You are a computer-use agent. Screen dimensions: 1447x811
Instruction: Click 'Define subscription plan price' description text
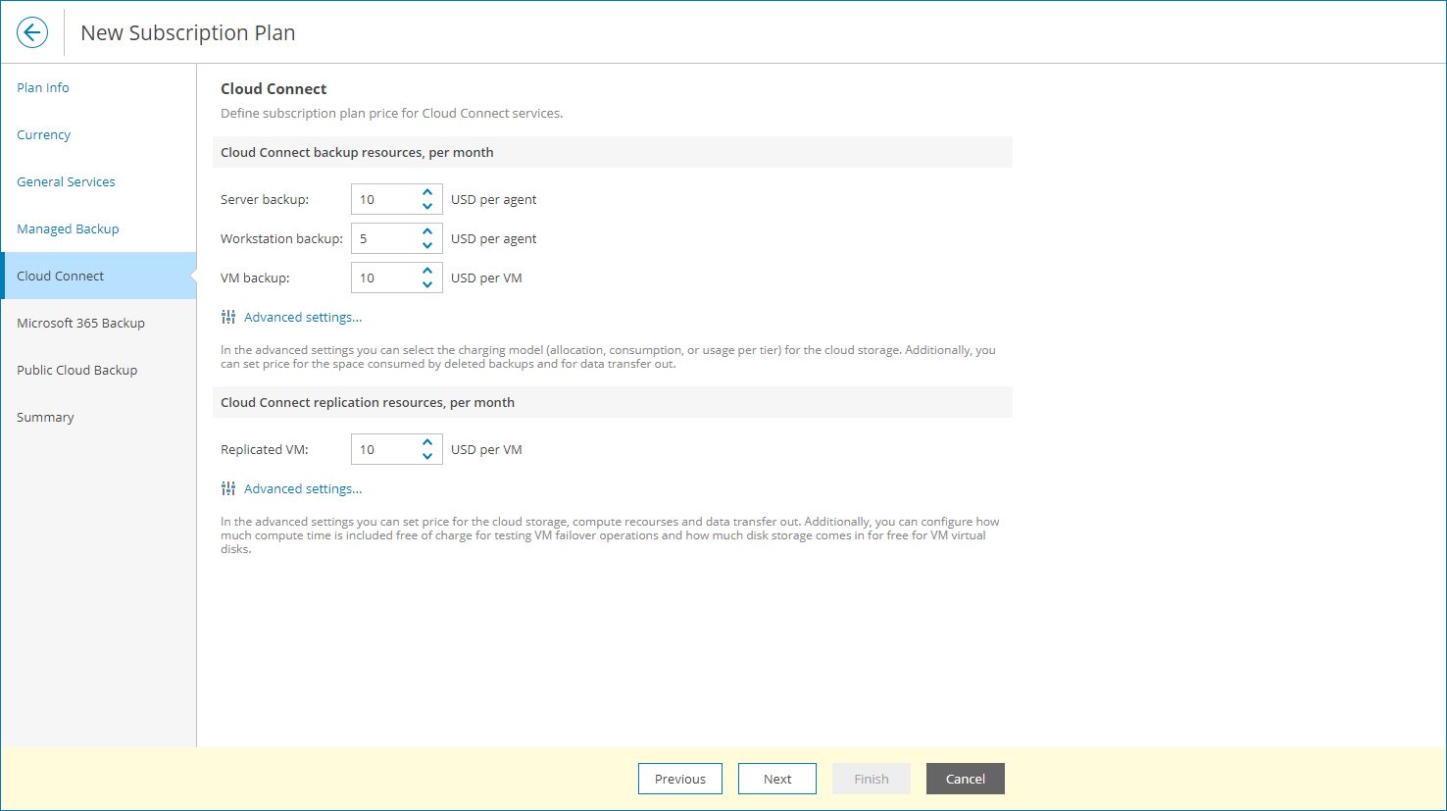click(x=392, y=113)
